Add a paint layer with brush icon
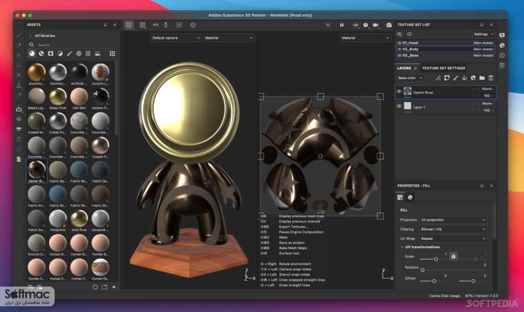524x312 pixels. 456,78
